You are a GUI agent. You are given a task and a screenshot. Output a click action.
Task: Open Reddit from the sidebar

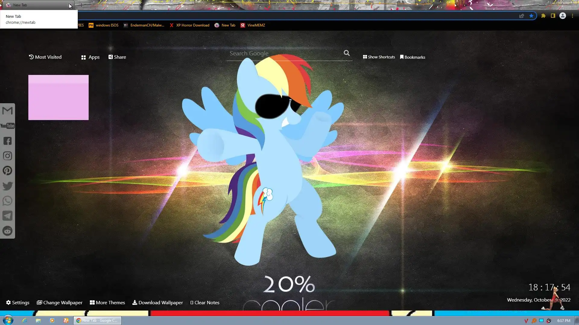[x=7, y=231]
